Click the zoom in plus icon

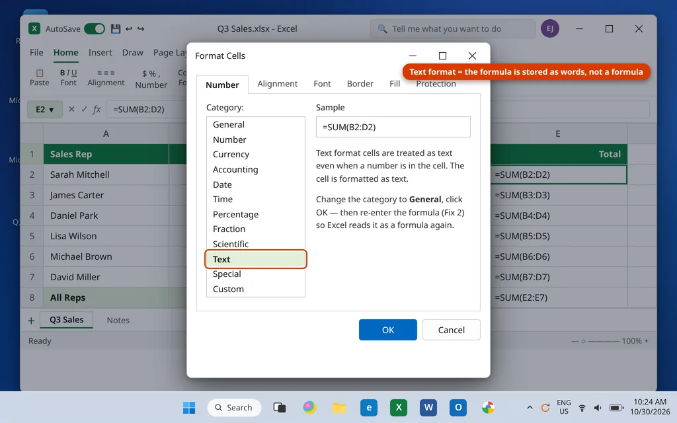647,341
